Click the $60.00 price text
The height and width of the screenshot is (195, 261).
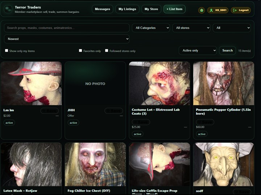[x=200, y=127]
